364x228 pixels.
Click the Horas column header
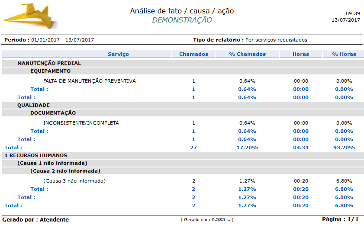tap(301, 54)
